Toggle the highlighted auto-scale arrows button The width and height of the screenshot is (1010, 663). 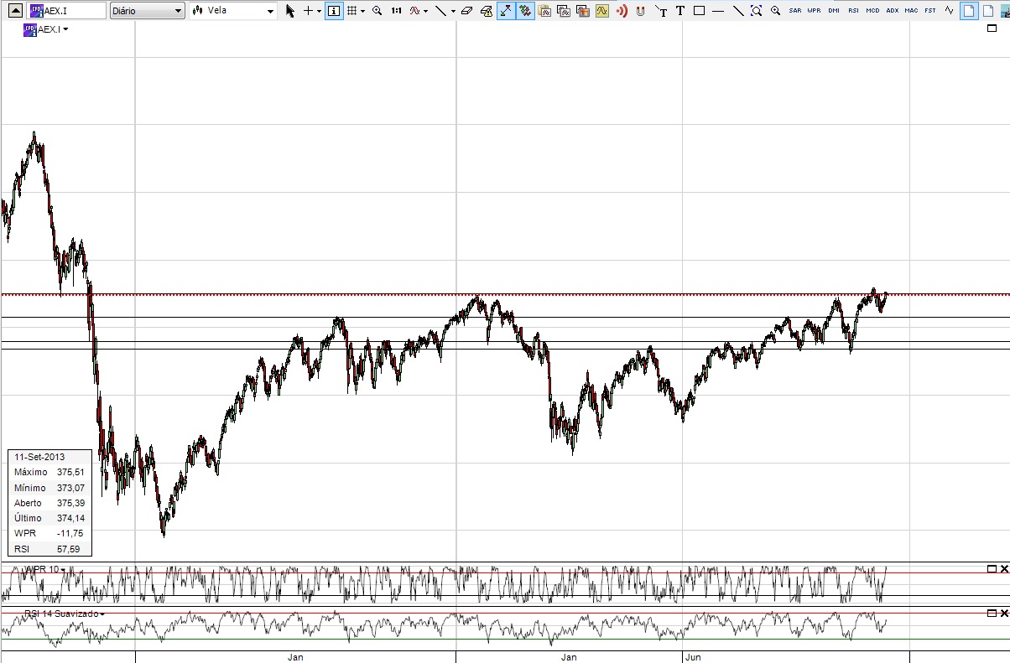[x=505, y=11]
